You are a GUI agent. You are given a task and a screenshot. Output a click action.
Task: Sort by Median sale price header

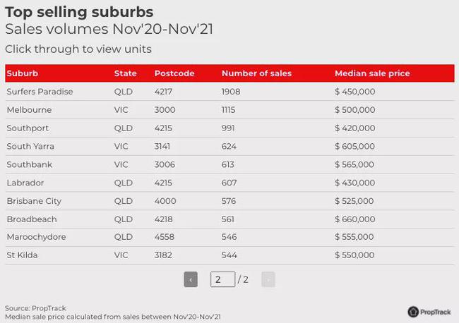(x=372, y=73)
